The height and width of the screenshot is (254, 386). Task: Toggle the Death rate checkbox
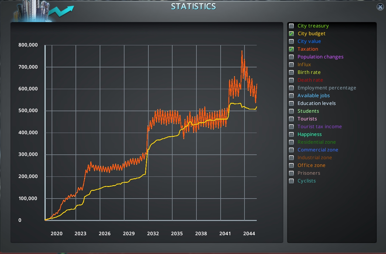point(291,80)
